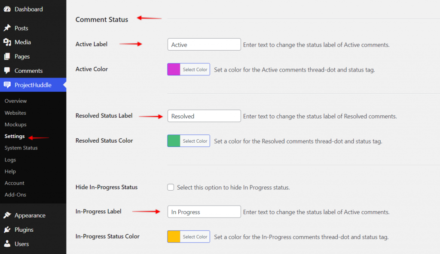Open Media via its music-note icon

coord(6,42)
